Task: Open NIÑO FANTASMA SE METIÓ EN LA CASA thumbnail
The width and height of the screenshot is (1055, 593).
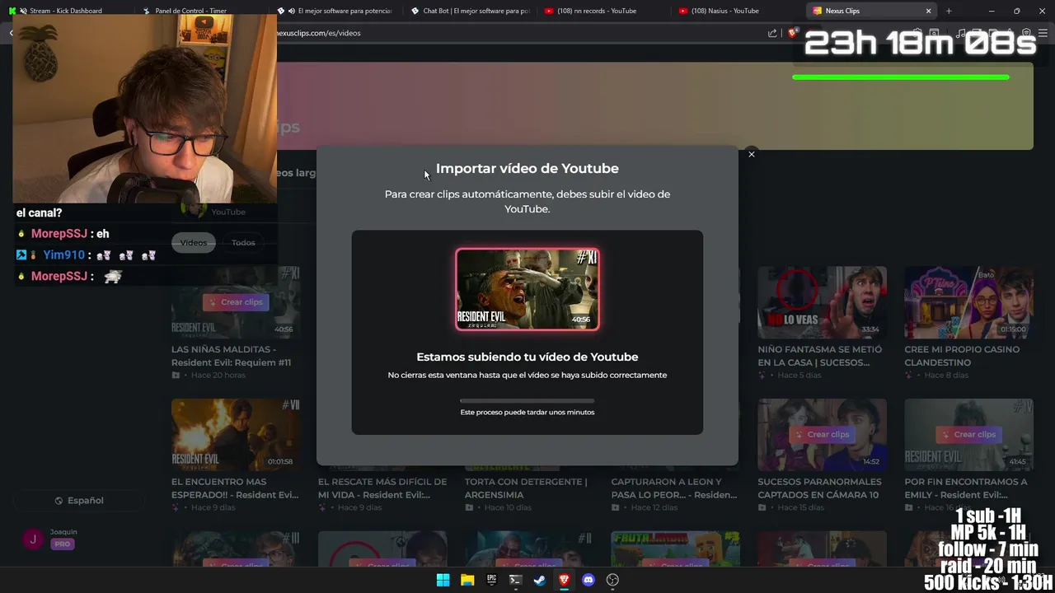Action: point(823,302)
